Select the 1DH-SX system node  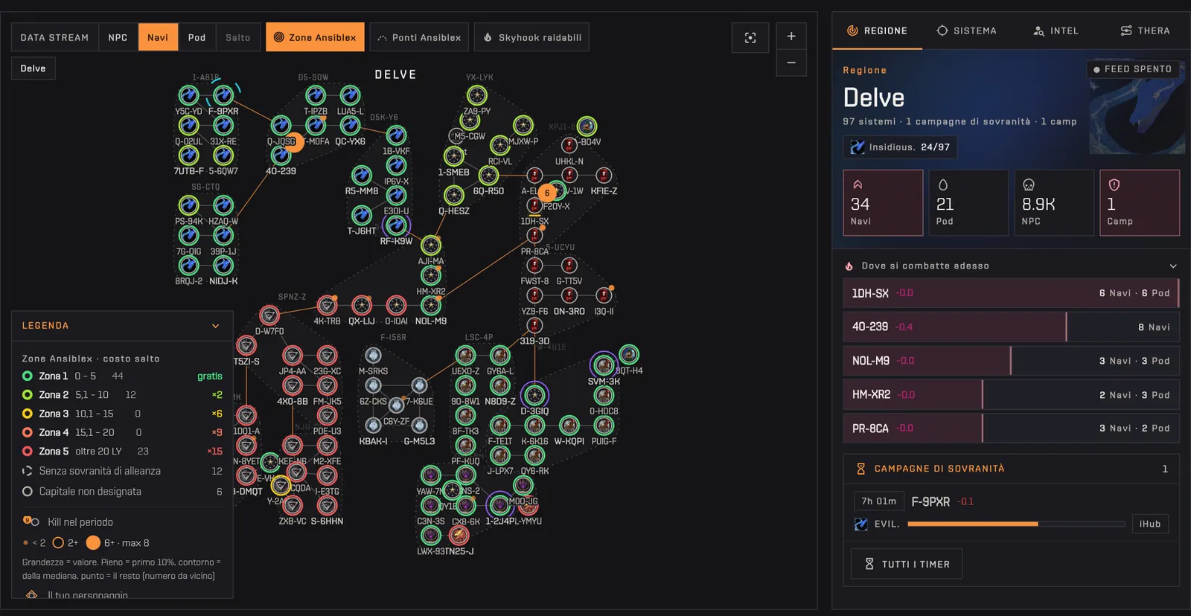coord(534,205)
